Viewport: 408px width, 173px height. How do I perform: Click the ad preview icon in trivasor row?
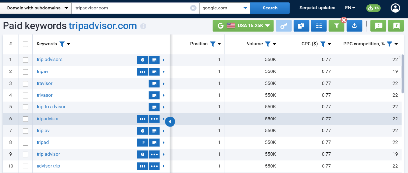pyautogui.click(x=154, y=95)
